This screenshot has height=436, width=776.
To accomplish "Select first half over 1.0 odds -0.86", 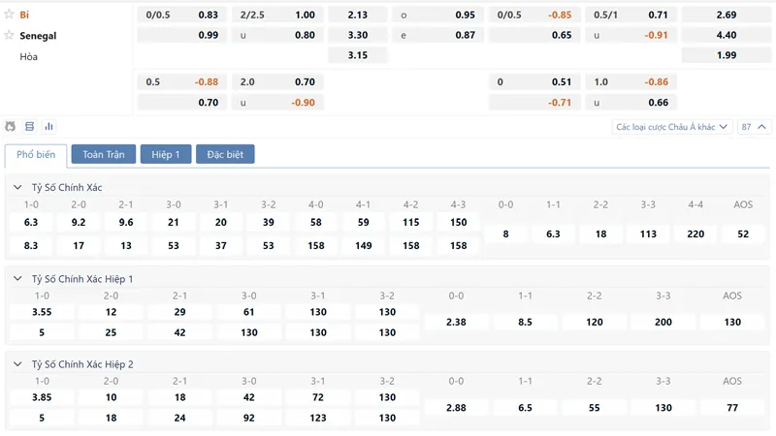I will pos(630,82).
